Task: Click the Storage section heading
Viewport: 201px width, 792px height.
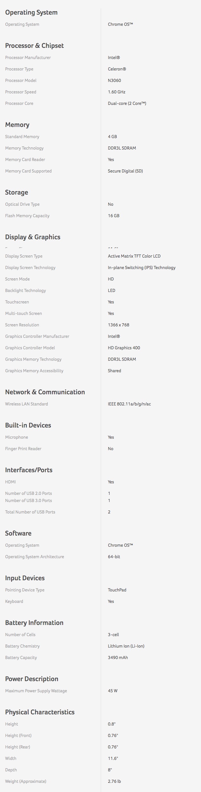Action: pos(17,192)
